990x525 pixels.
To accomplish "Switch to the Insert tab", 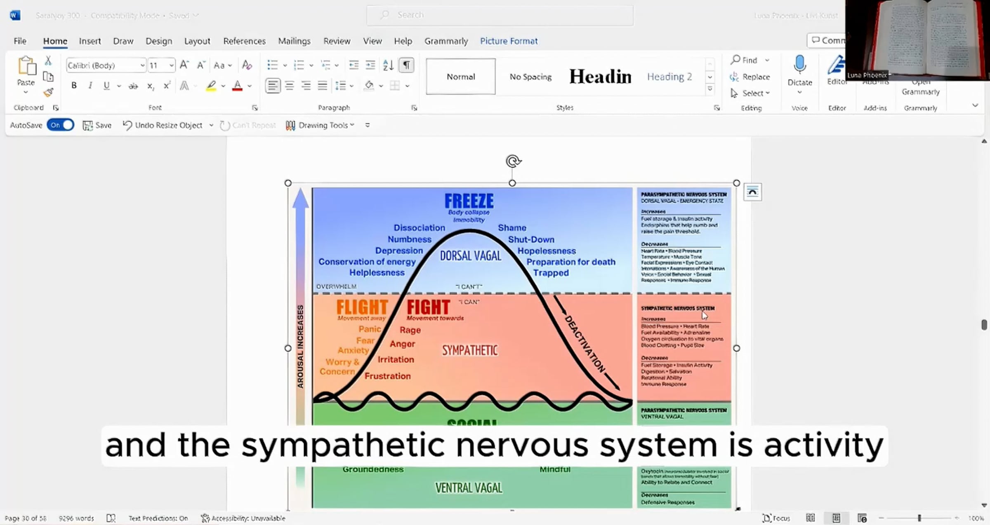I will click(x=90, y=41).
